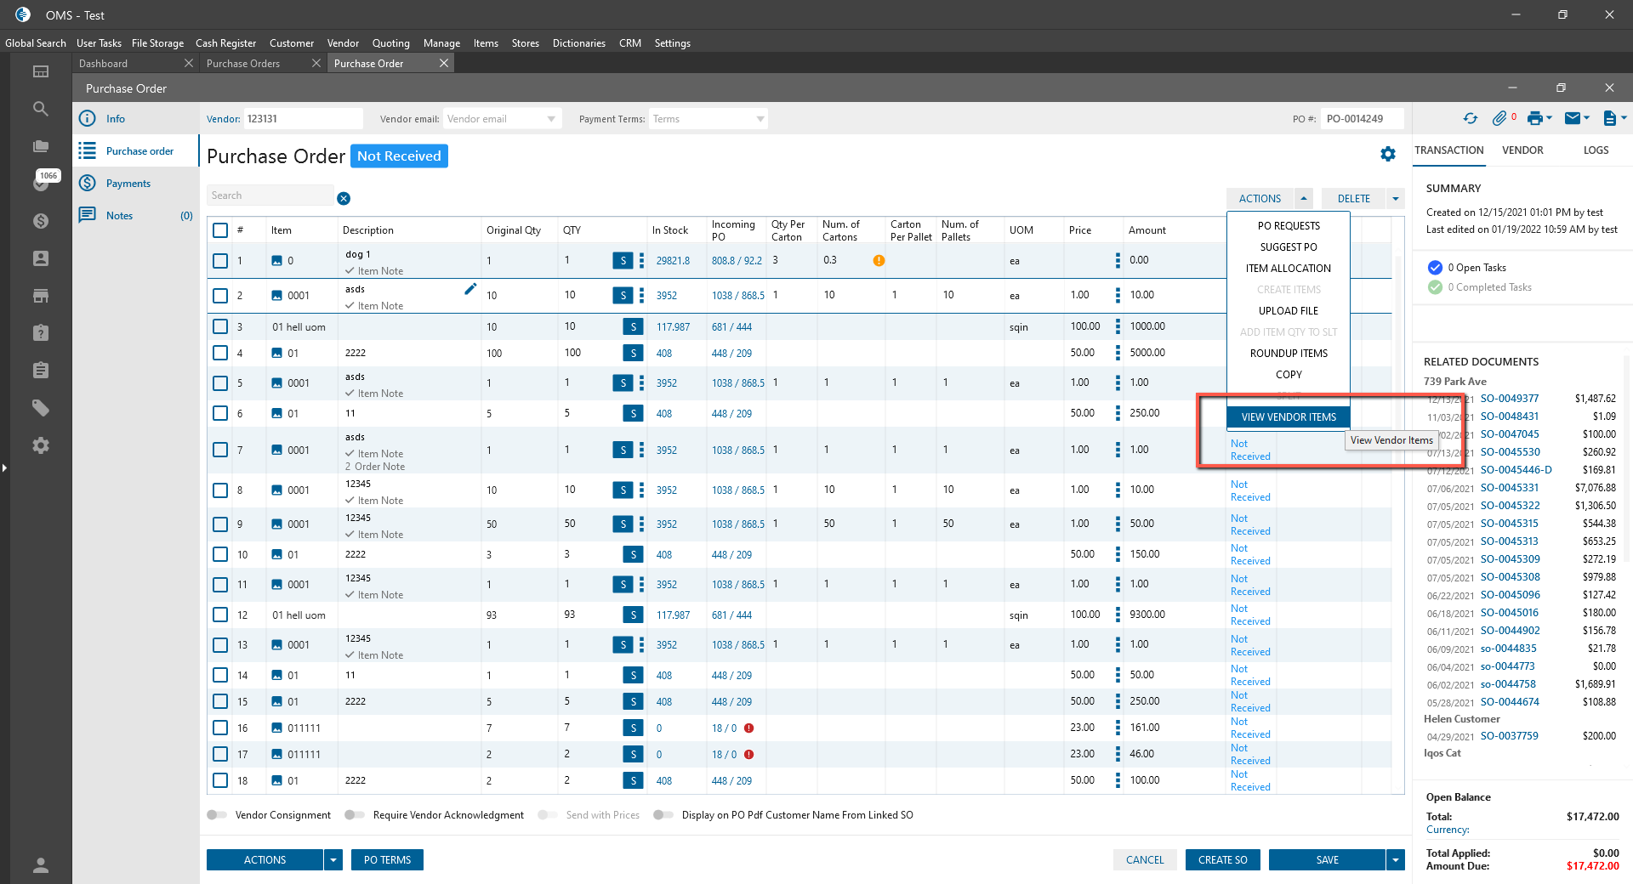
Task: Click the refresh icon in the top toolbar
Action: coord(1470,119)
